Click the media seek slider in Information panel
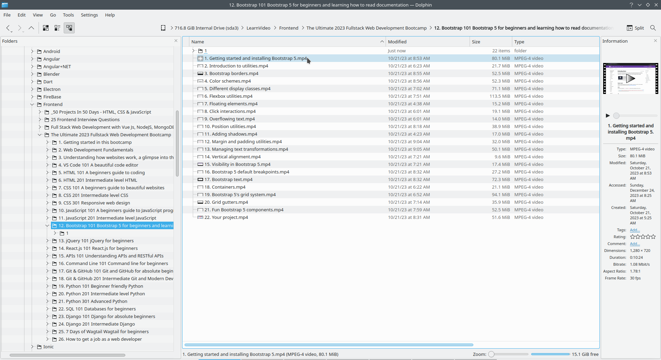The image size is (661, 360). [635, 116]
